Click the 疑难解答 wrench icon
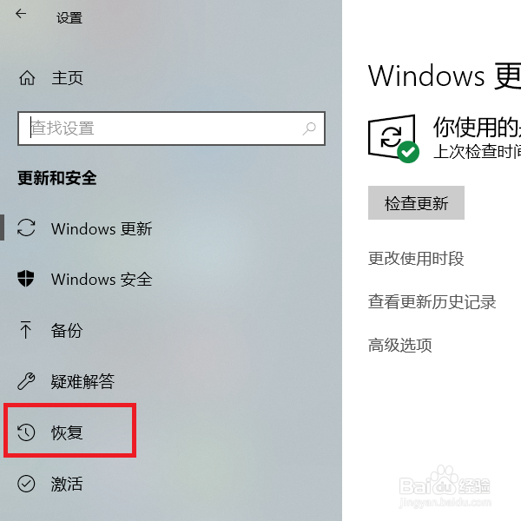Viewport: 521px width, 521px height. (x=26, y=380)
